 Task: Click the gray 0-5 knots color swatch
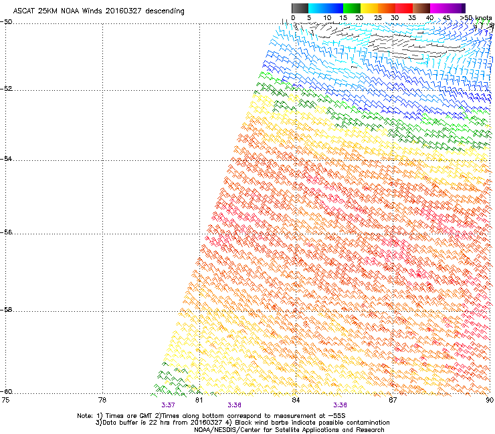coord(300,8)
